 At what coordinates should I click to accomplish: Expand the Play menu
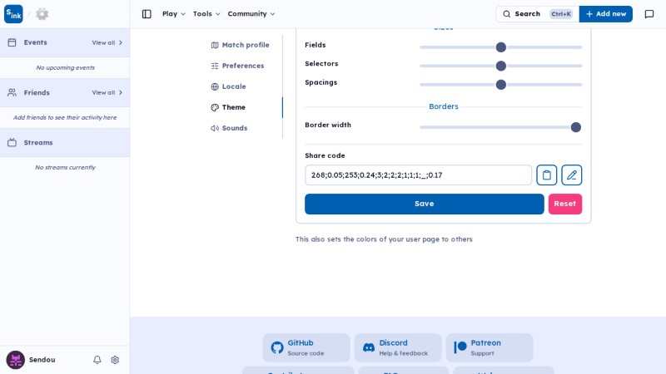(x=174, y=14)
